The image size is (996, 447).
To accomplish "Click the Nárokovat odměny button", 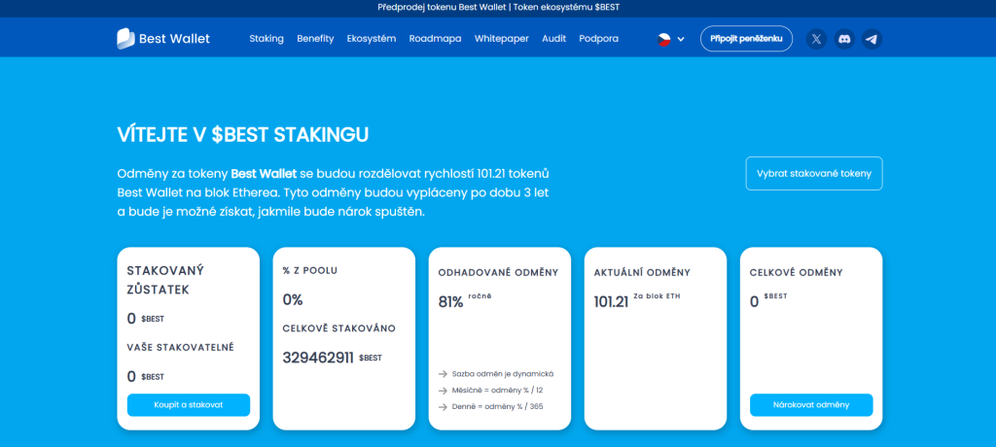I will (x=811, y=405).
